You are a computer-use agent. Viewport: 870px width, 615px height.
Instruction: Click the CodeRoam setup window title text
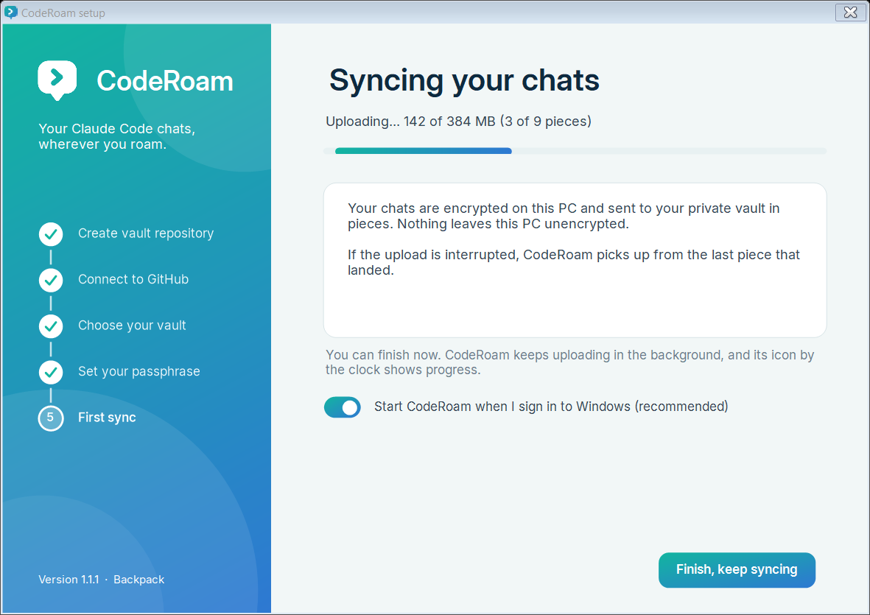[63, 13]
